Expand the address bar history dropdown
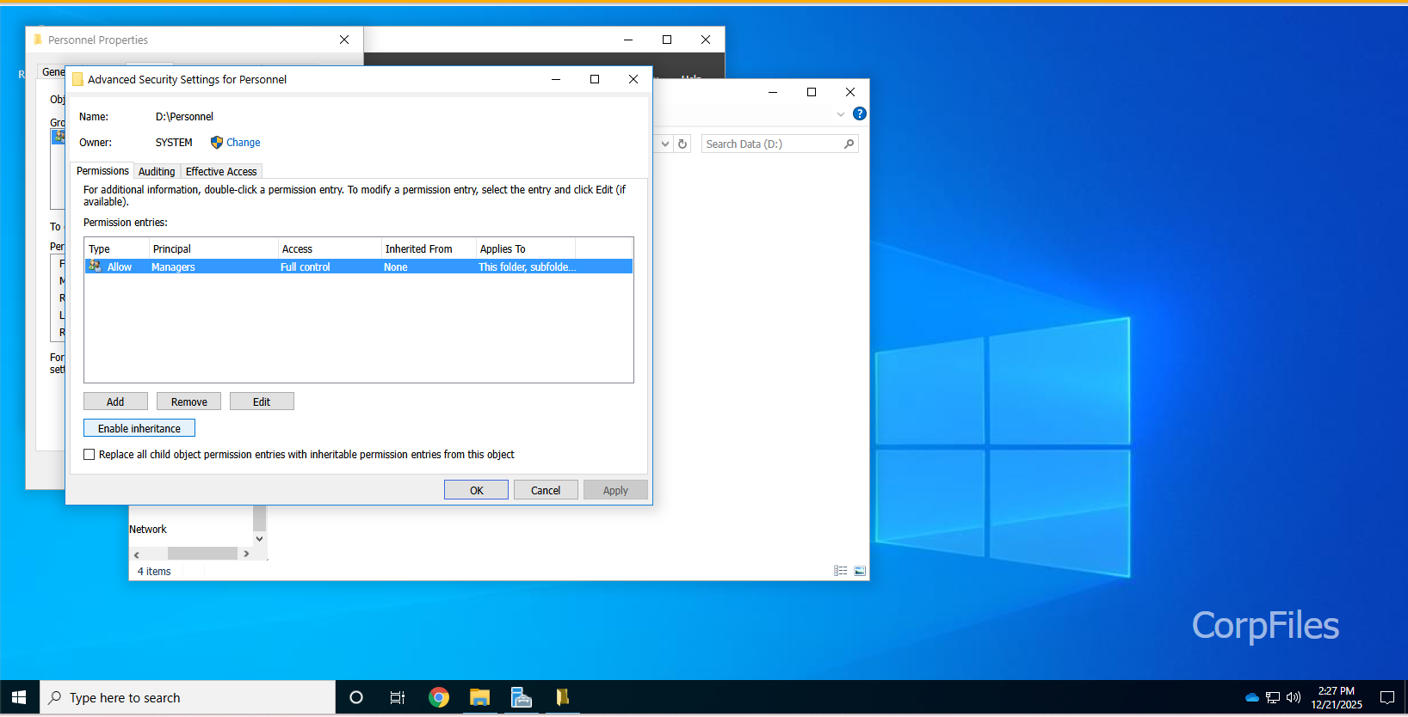This screenshot has width=1408, height=717. [665, 144]
